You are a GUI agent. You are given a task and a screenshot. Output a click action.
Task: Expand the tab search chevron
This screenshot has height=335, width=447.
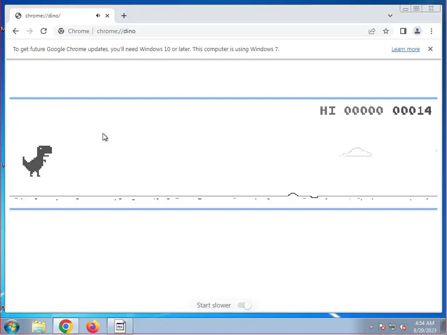[x=390, y=16]
